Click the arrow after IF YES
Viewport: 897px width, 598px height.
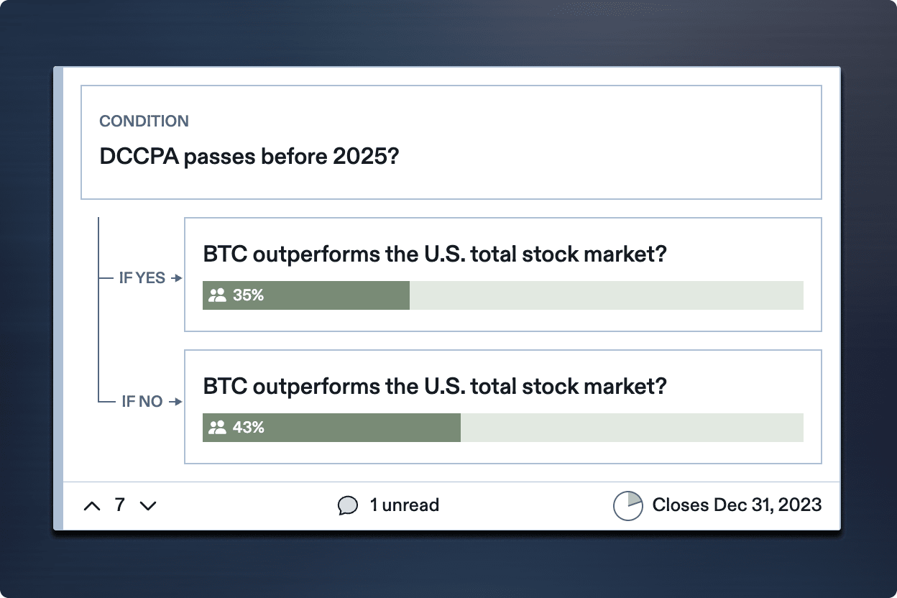click(x=176, y=278)
